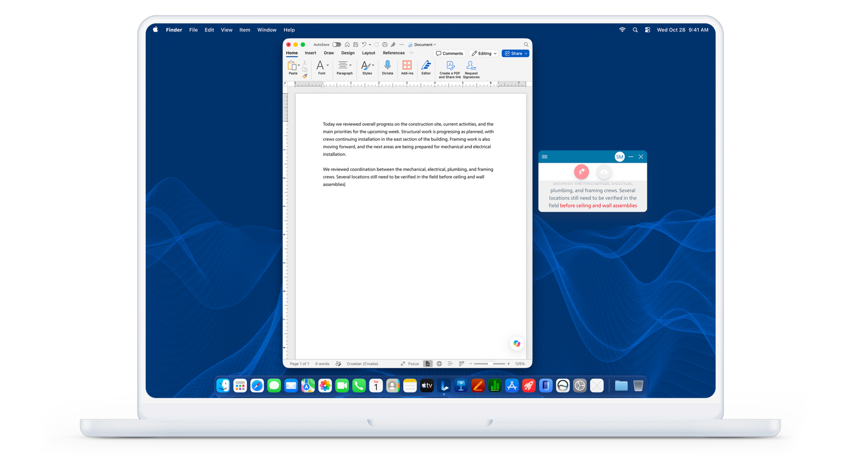Viewport: 860px width, 469px height.
Task: Open the References ribbon tab
Action: click(x=393, y=53)
